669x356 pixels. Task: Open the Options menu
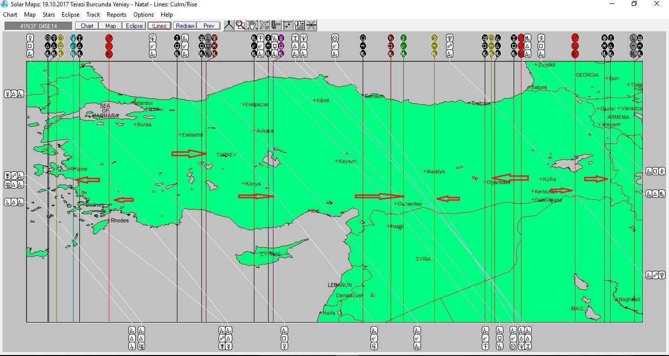point(144,15)
